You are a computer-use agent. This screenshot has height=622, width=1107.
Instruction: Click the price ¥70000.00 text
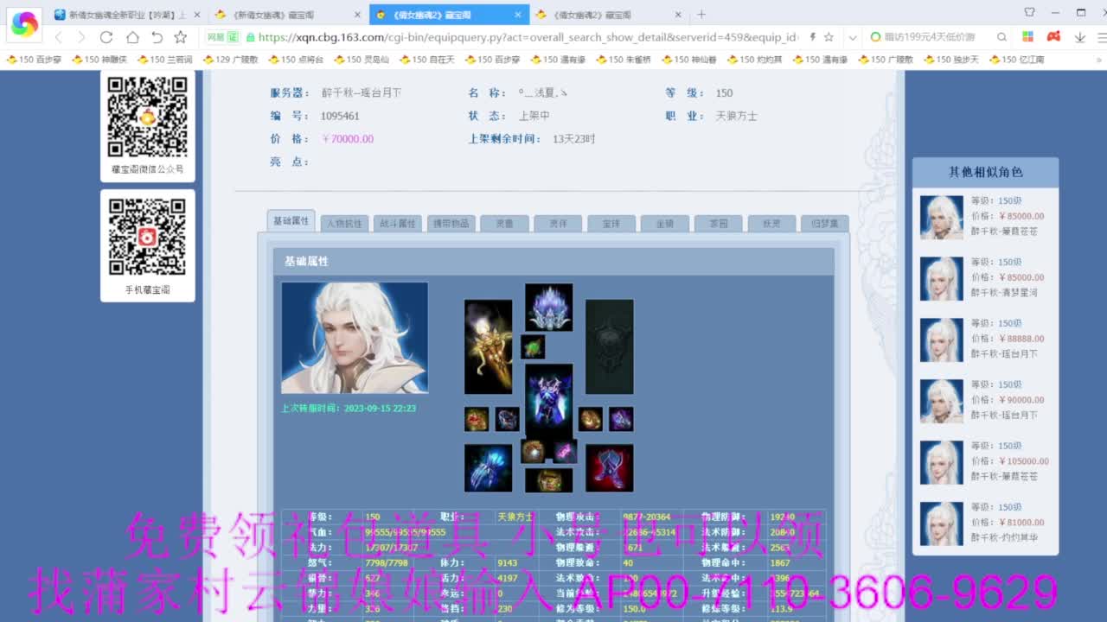click(348, 139)
